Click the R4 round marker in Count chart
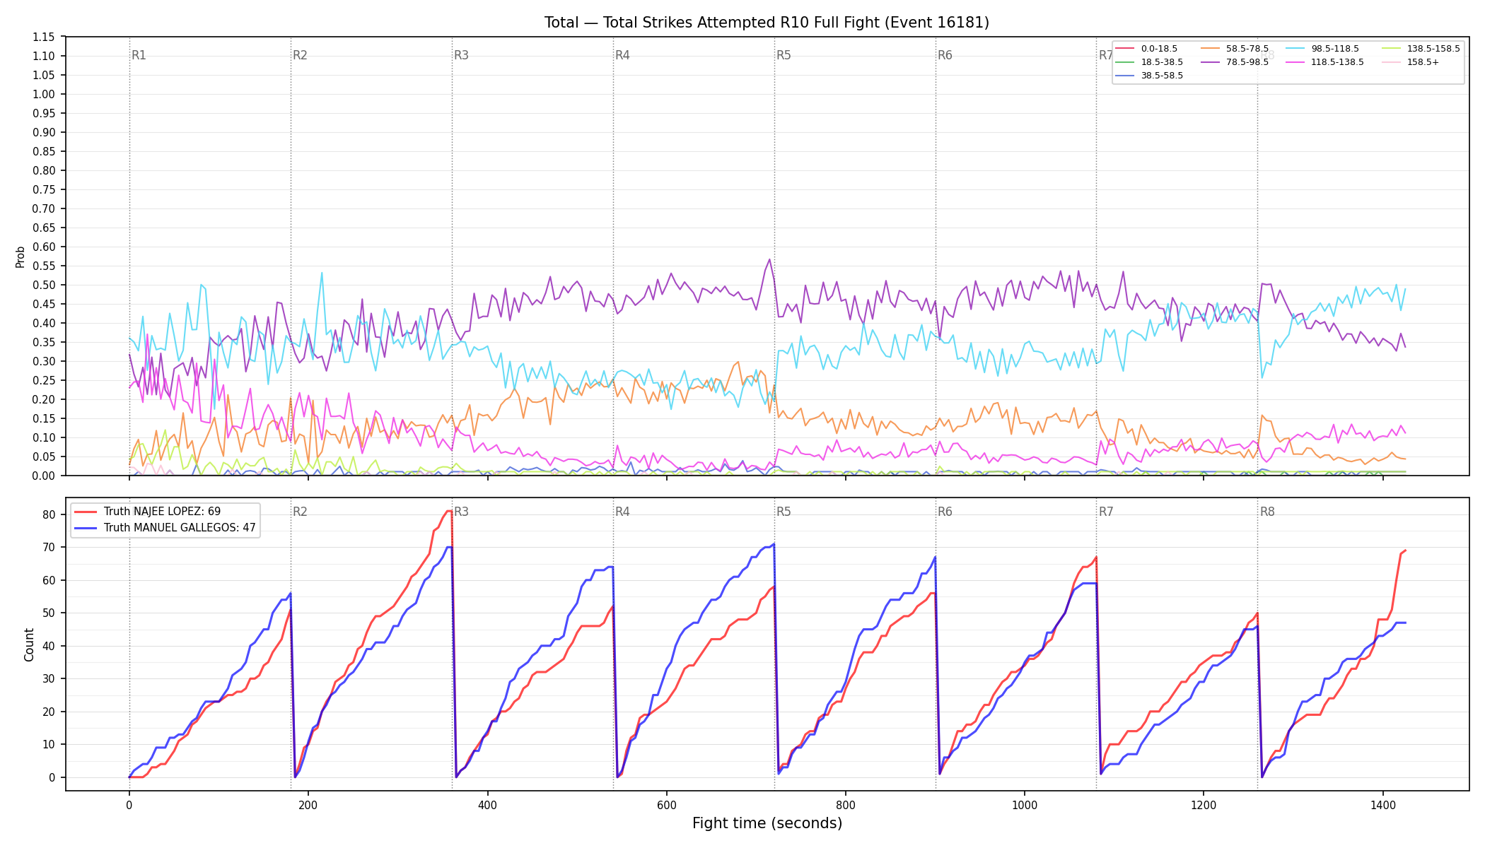1485x848 pixels. pyautogui.click(x=622, y=512)
